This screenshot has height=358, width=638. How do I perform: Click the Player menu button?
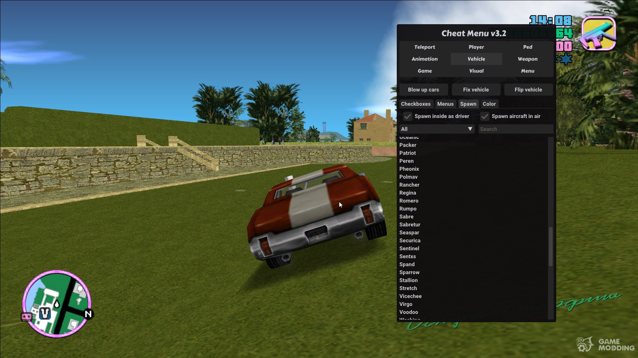pos(476,47)
